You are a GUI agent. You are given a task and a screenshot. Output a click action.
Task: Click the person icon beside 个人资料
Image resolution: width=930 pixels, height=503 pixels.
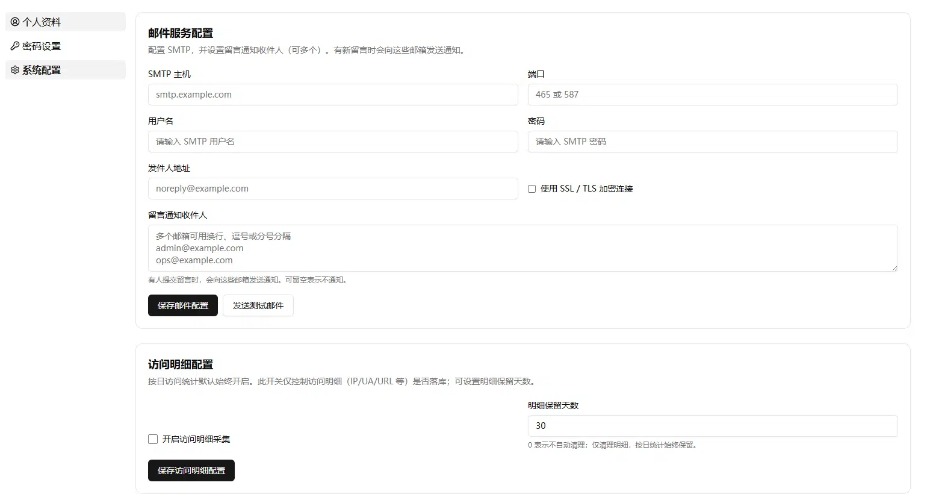point(15,22)
